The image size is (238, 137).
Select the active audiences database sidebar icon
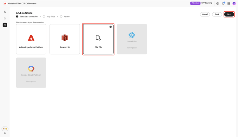[x=5, y=25]
